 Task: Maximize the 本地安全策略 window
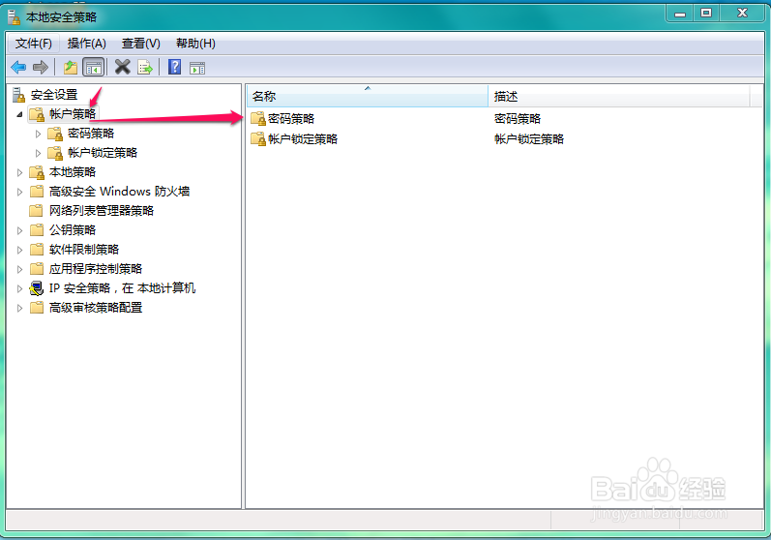click(x=706, y=14)
